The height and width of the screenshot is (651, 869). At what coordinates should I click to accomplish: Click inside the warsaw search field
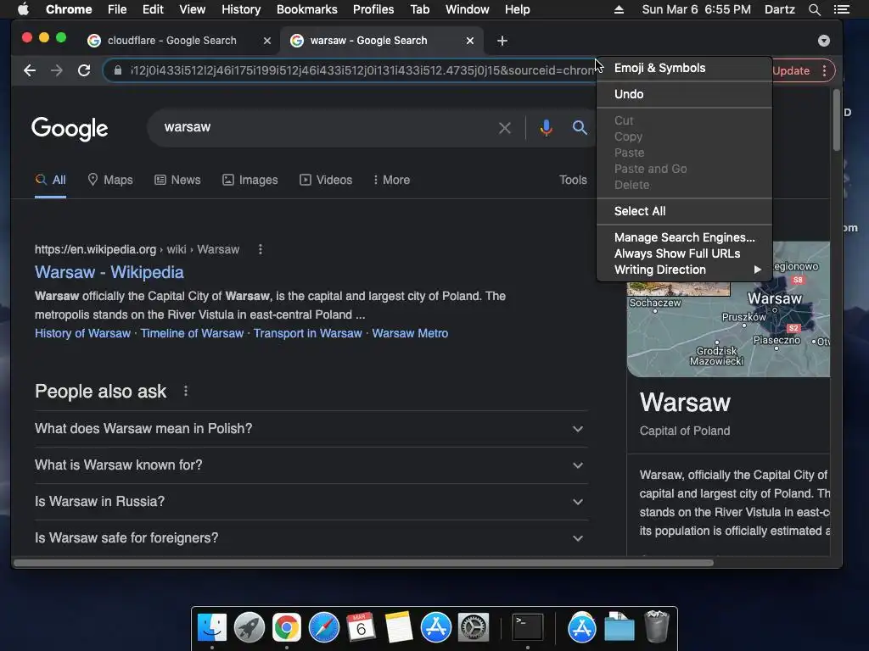pyautogui.click(x=324, y=127)
